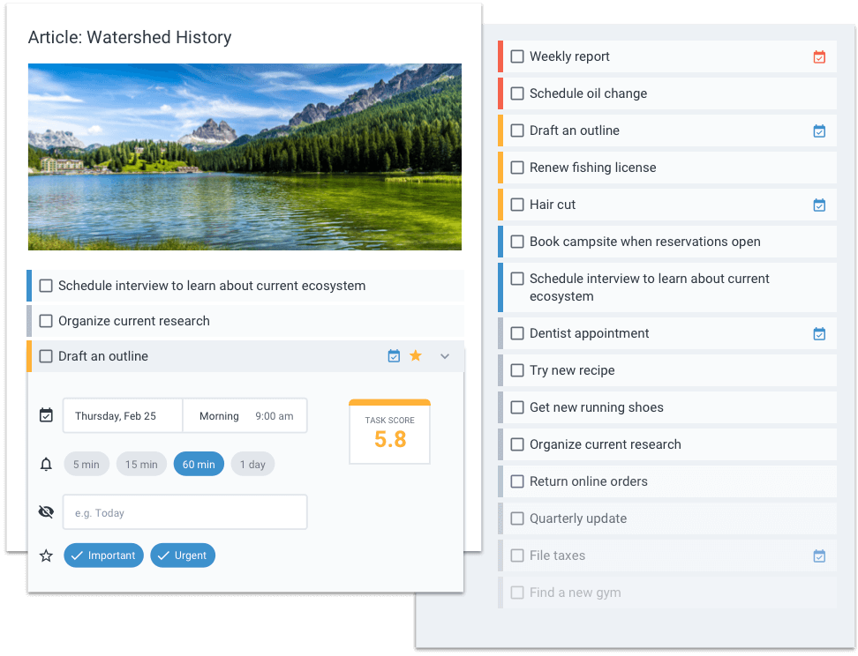
Task: Tick the Try new recipe checkbox
Action: click(516, 370)
